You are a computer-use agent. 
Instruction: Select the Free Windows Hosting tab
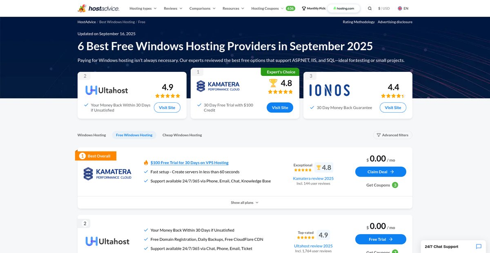coord(134,135)
